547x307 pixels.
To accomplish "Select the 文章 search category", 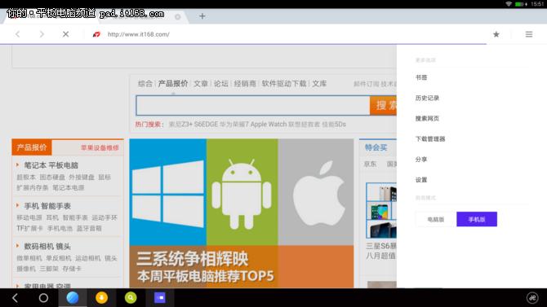I will (201, 84).
